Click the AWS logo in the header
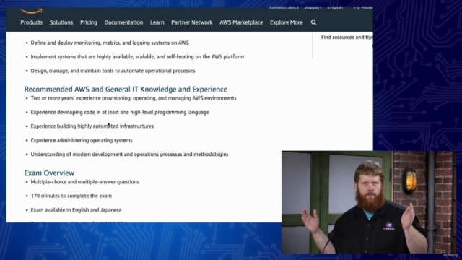 [x=32, y=12]
